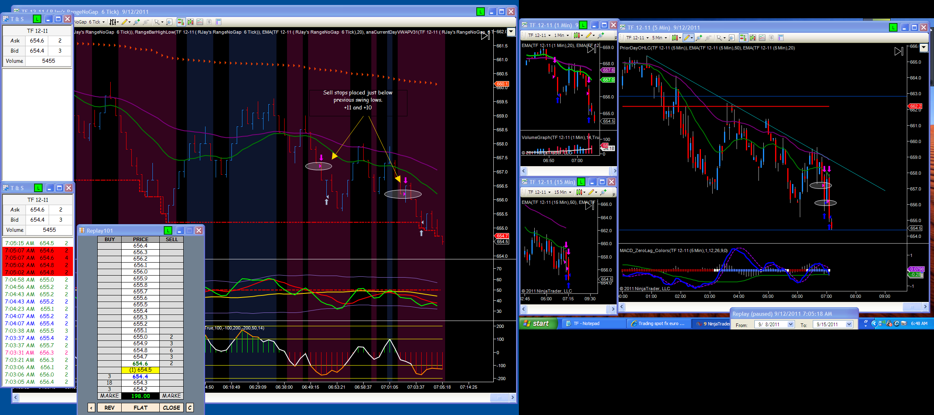
Task: Open the Data Series icon in the 5 Min chart
Action: click(x=752, y=38)
